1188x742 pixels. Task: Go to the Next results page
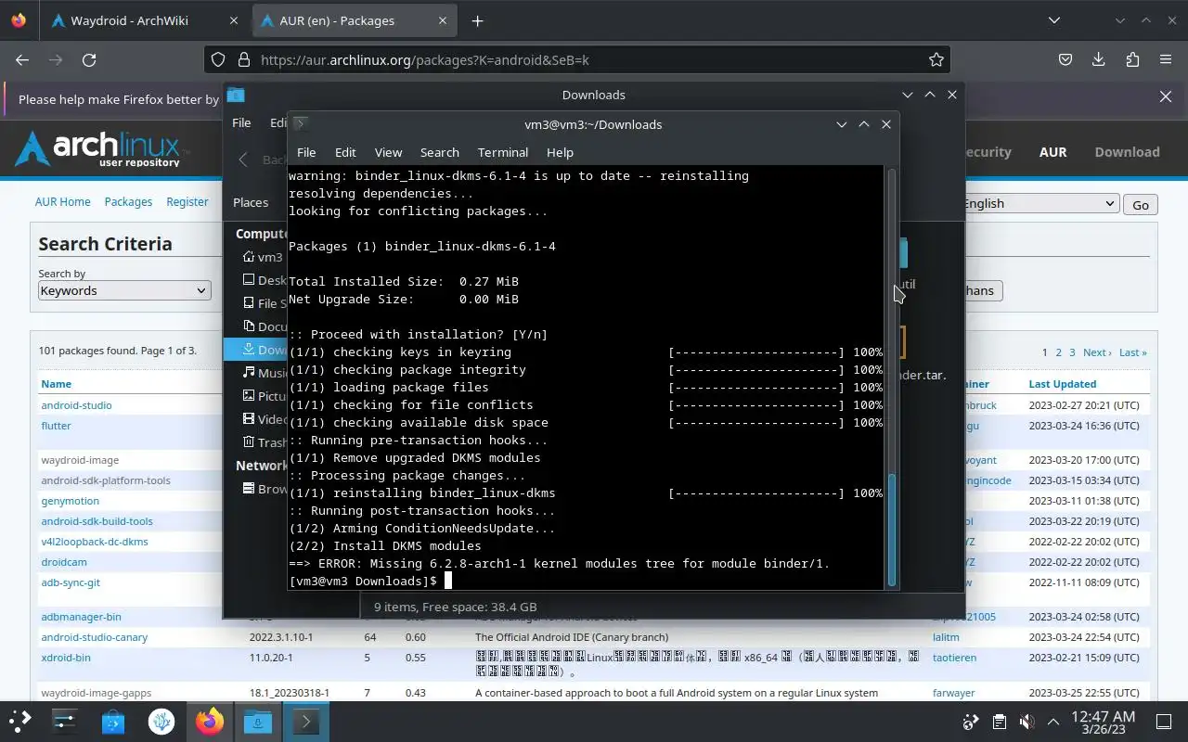click(x=1096, y=352)
